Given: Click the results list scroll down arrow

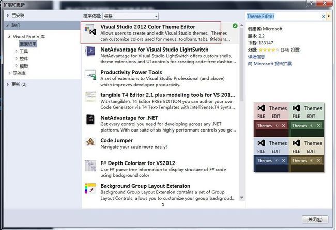Looking at the screenshot, I should [x=242, y=198].
